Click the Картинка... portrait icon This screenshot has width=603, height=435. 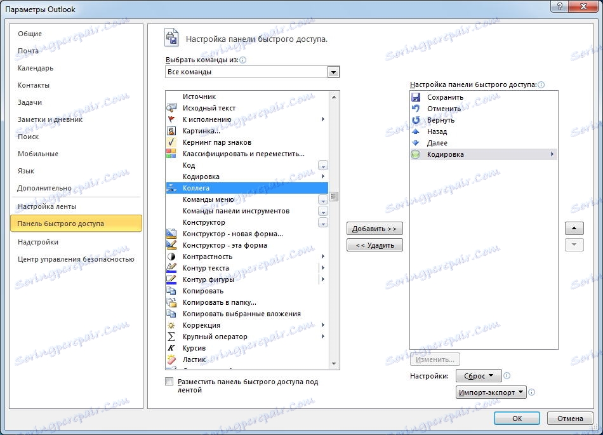coord(171,131)
